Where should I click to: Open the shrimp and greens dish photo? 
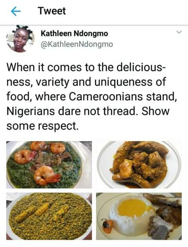point(49,165)
